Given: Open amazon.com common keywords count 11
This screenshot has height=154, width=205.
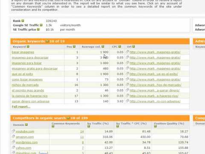Looking at the screenshot, I should [x=82, y=137].
